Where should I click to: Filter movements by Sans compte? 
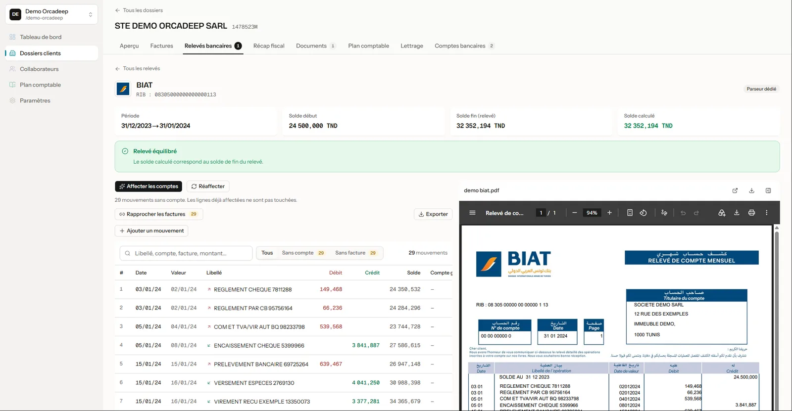click(x=303, y=253)
